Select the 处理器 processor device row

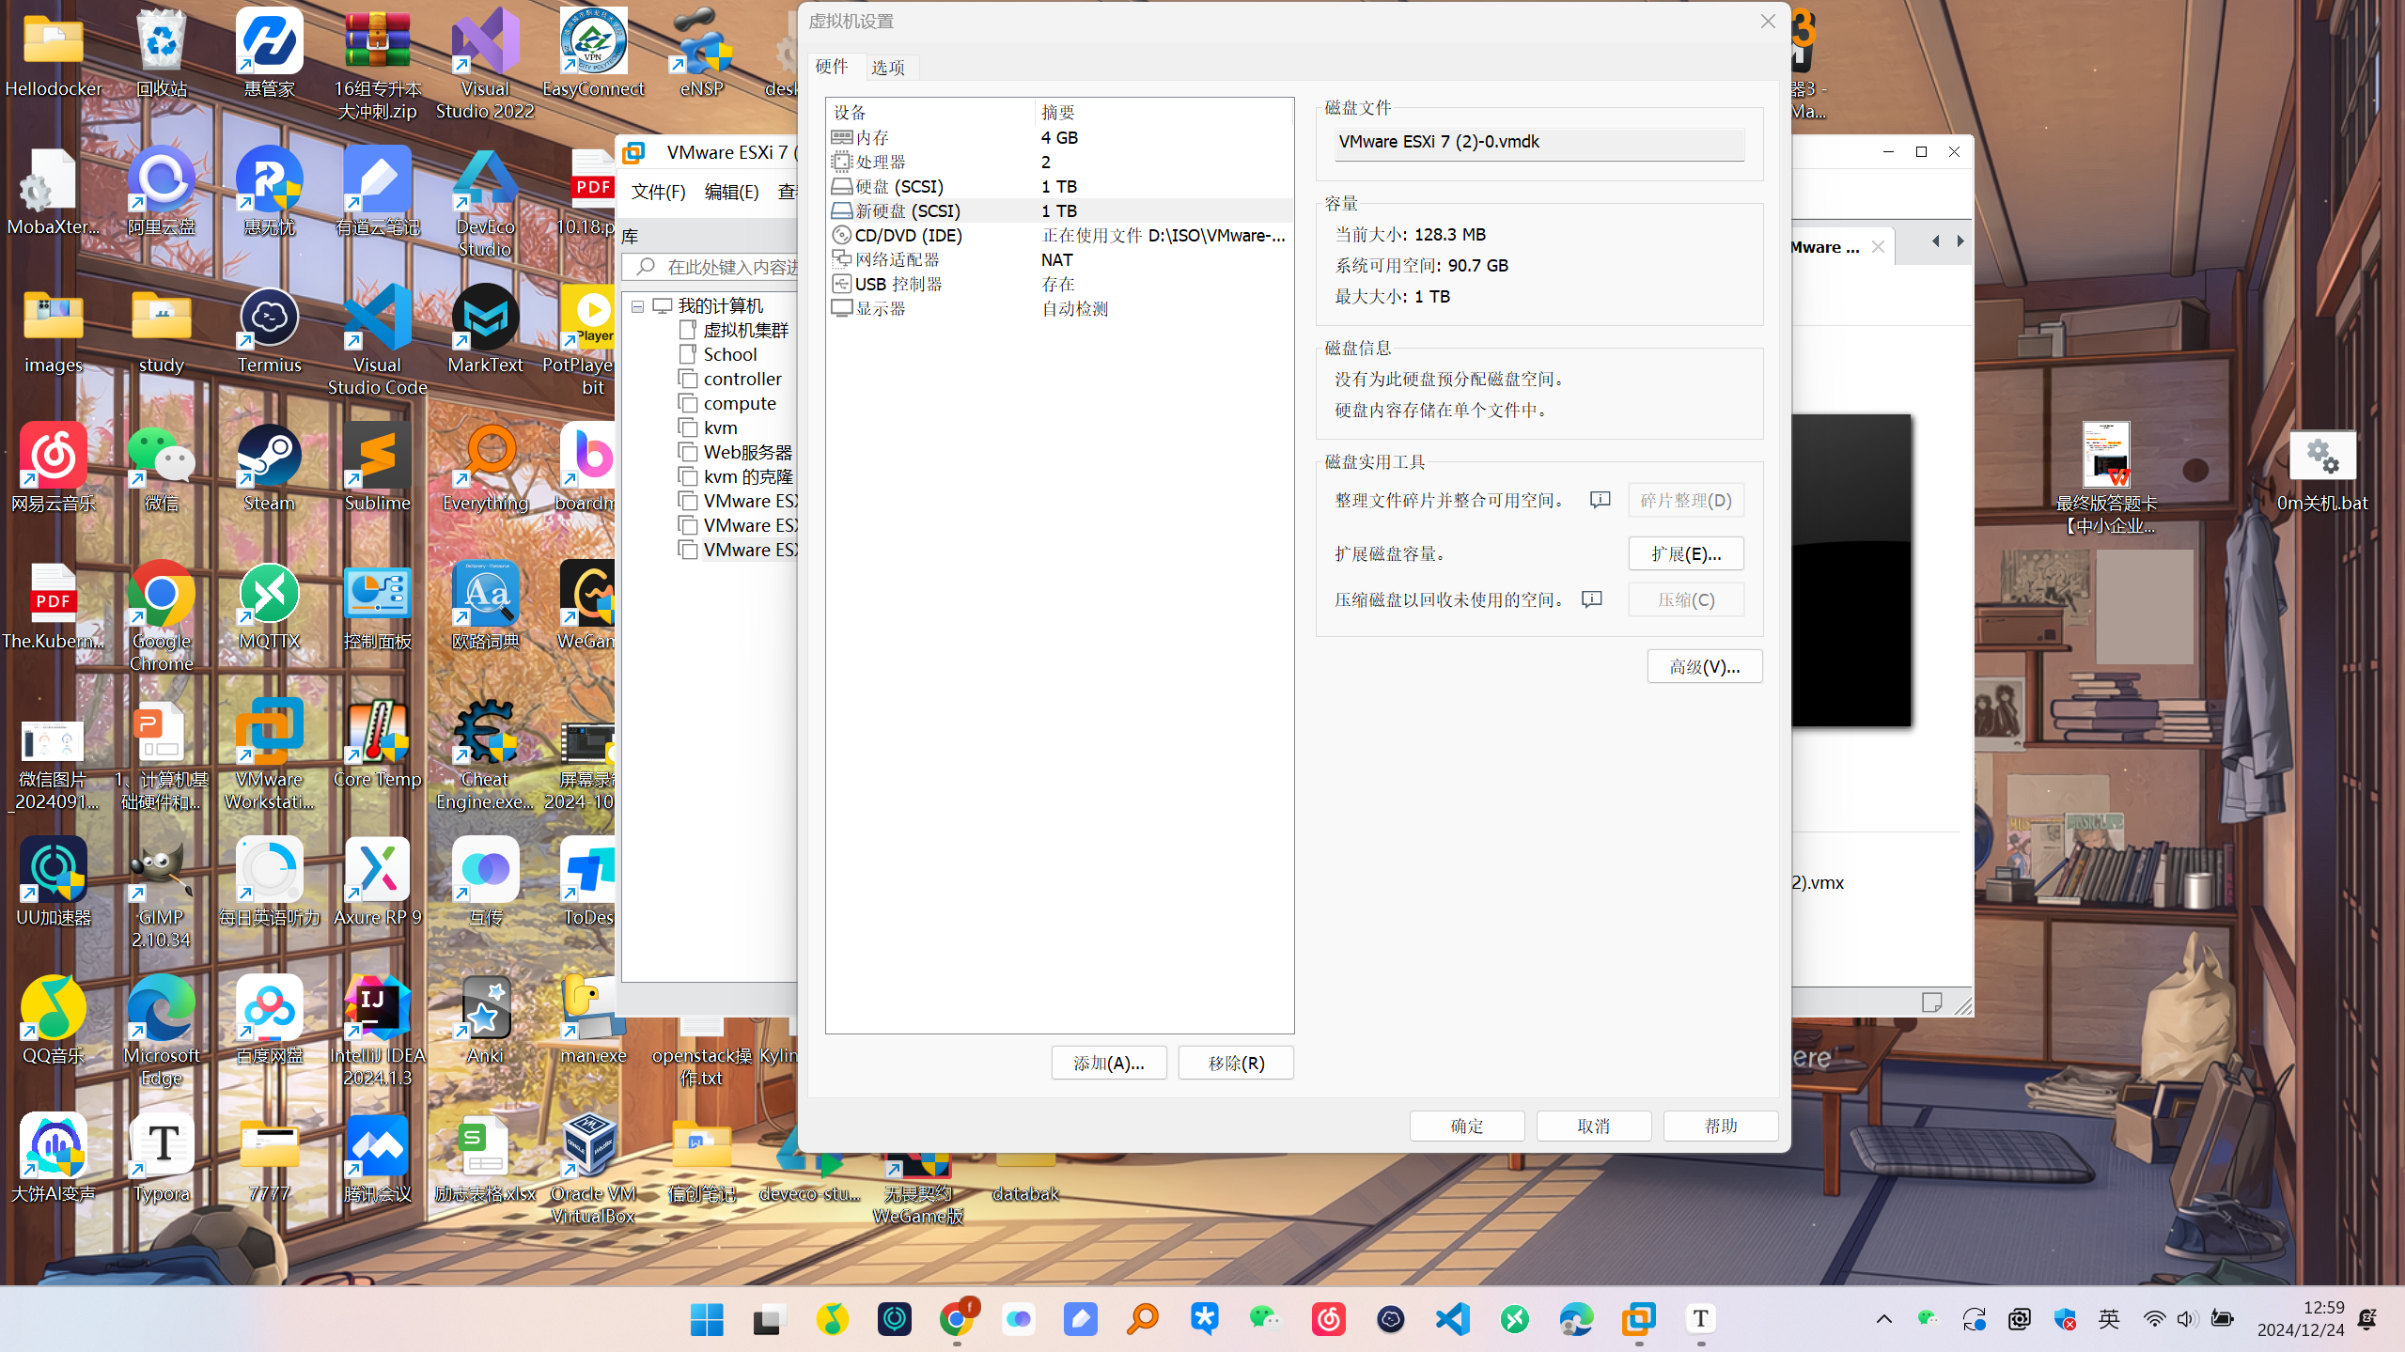click(1059, 162)
